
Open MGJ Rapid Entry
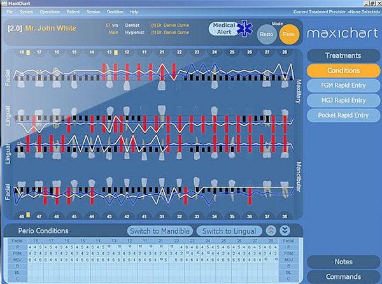click(x=343, y=100)
